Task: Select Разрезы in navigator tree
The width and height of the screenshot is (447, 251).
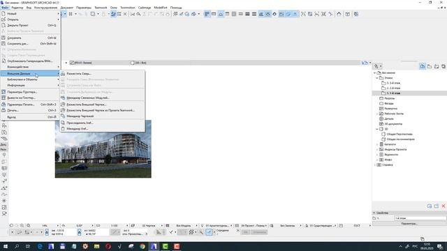Action: pyautogui.click(x=390, y=98)
